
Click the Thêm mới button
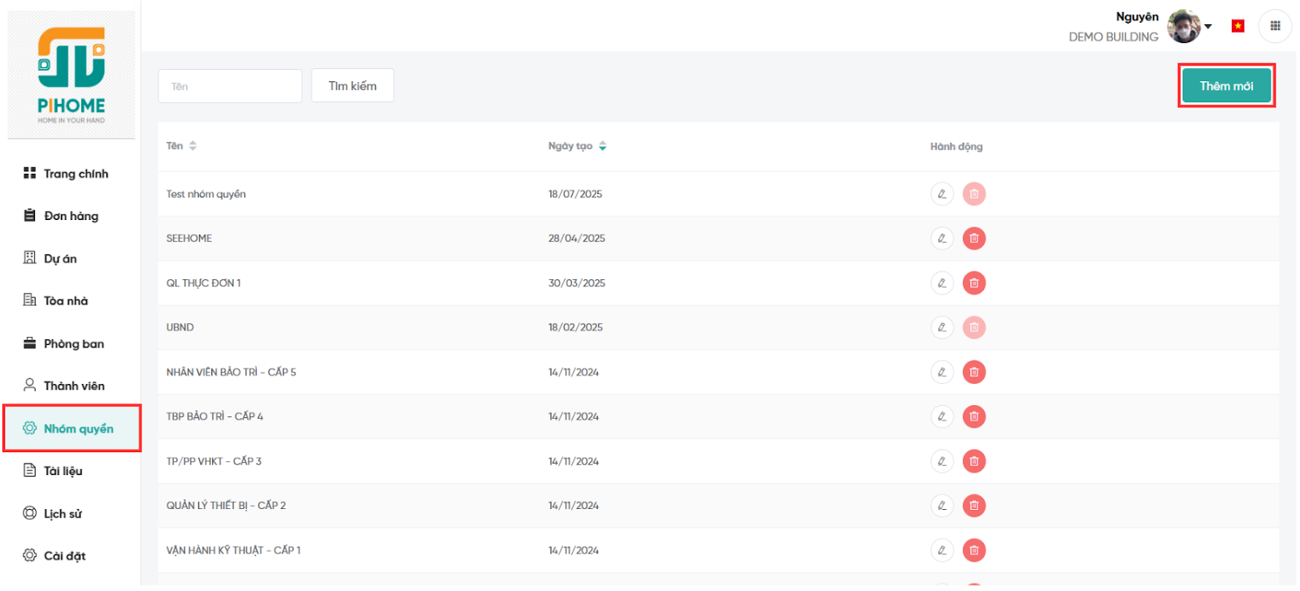pyautogui.click(x=1225, y=86)
